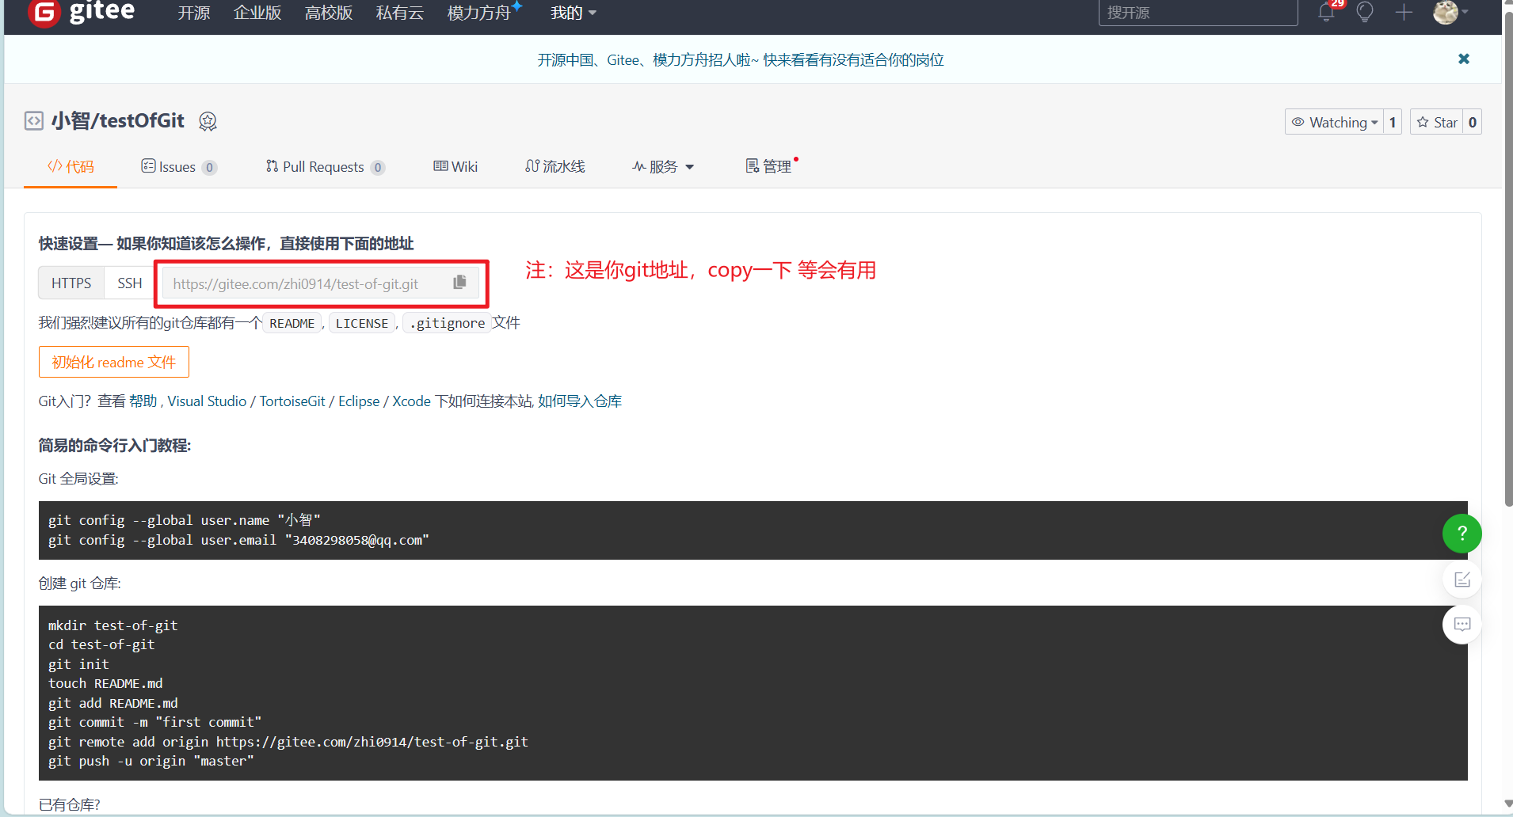Click the git commit first commit line
The width and height of the screenshot is (1513, 817).
[x=154, y=722]
